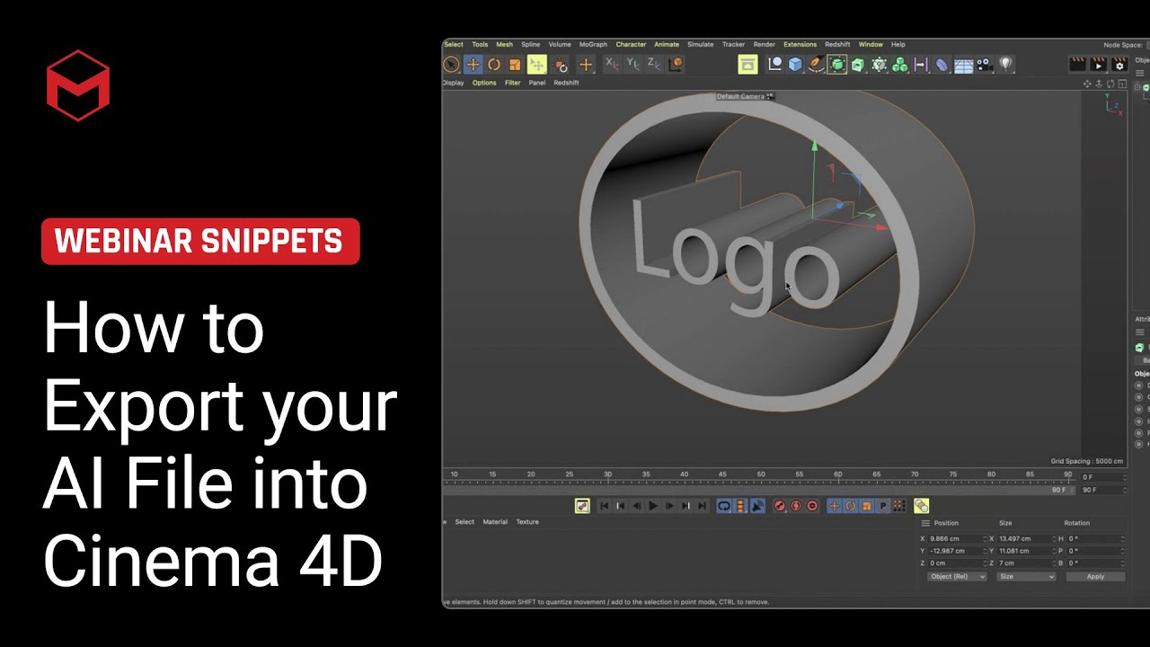This screenshot has width=1150, height=647.
Task: Click stepper arrows on X position field
Action: [x=985, y=539]
